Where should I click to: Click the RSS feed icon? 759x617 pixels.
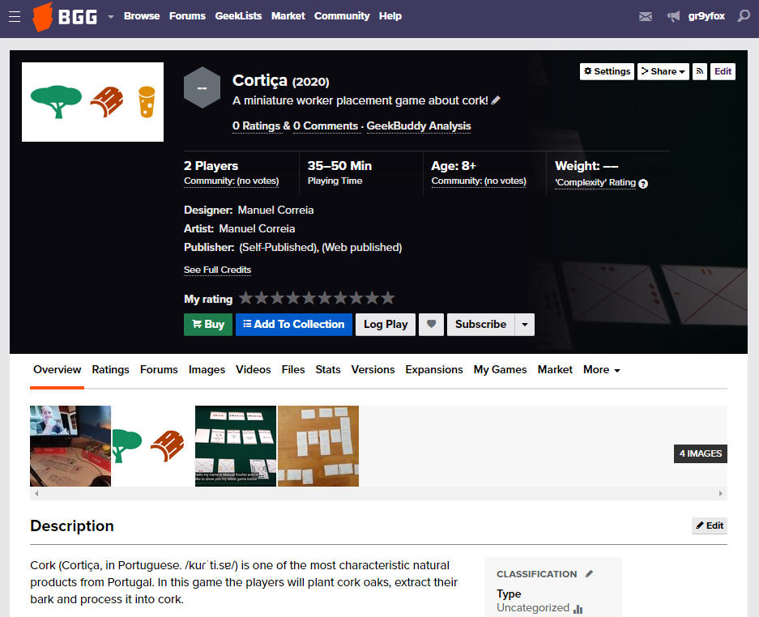699,71
